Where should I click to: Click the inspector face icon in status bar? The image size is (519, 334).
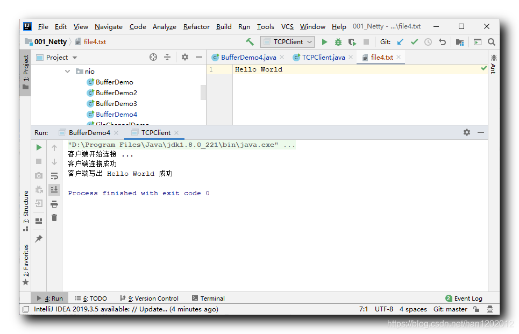click(490, 309)
